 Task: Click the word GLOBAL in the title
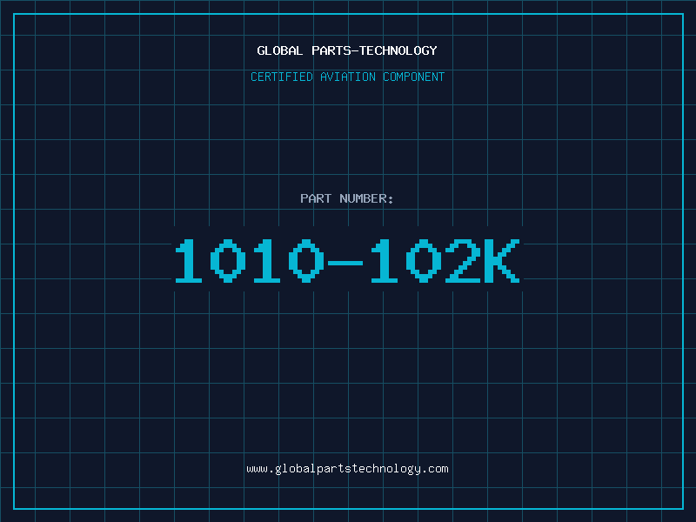(x=279, y=50)
